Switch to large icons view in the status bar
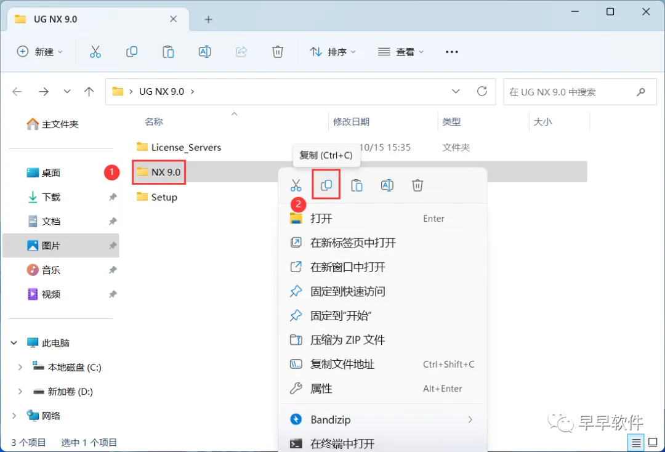This screenshot has height=452, width=665. point(653,443)
